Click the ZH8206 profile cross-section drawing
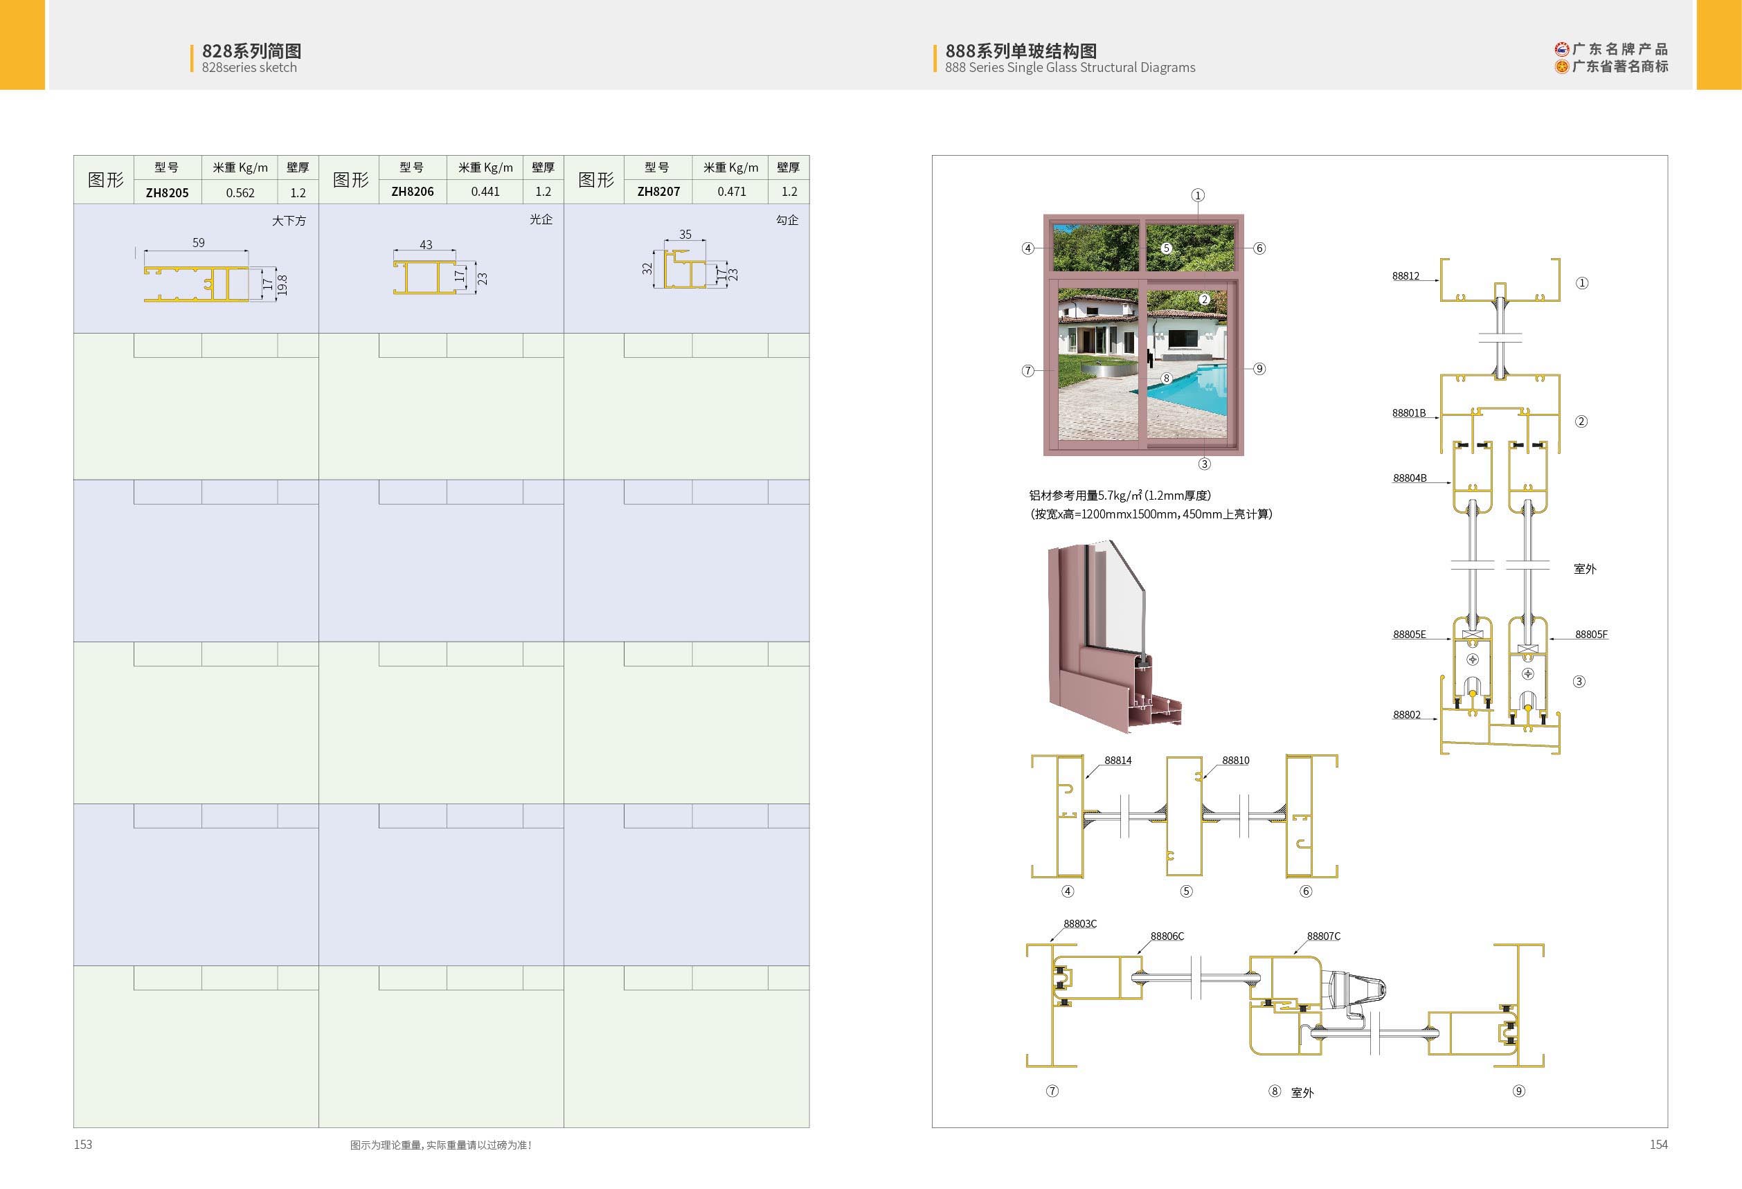This screenshot has height=1189, width=1742. click(x=425, y=278)
